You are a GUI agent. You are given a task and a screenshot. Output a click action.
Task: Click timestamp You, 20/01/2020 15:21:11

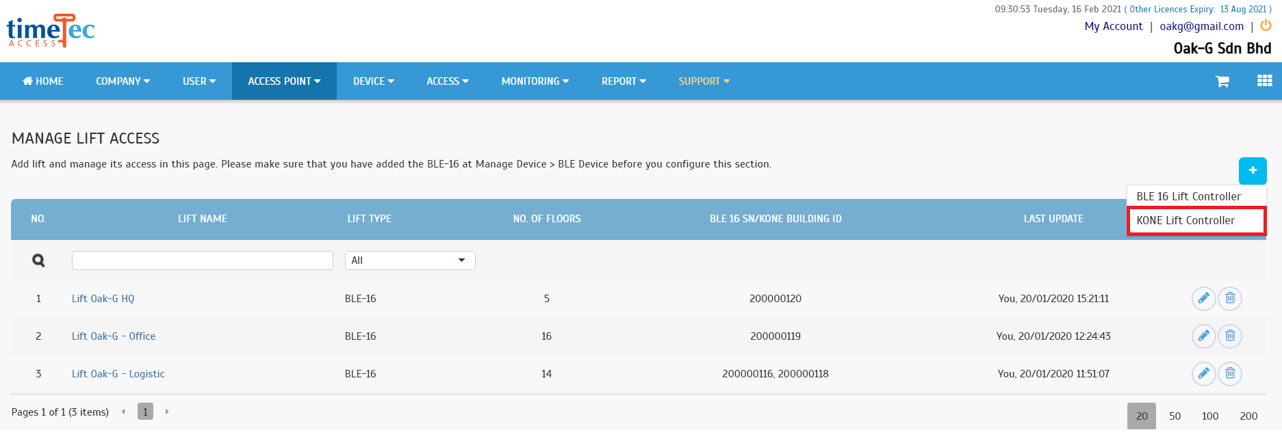click(1053, 299)
